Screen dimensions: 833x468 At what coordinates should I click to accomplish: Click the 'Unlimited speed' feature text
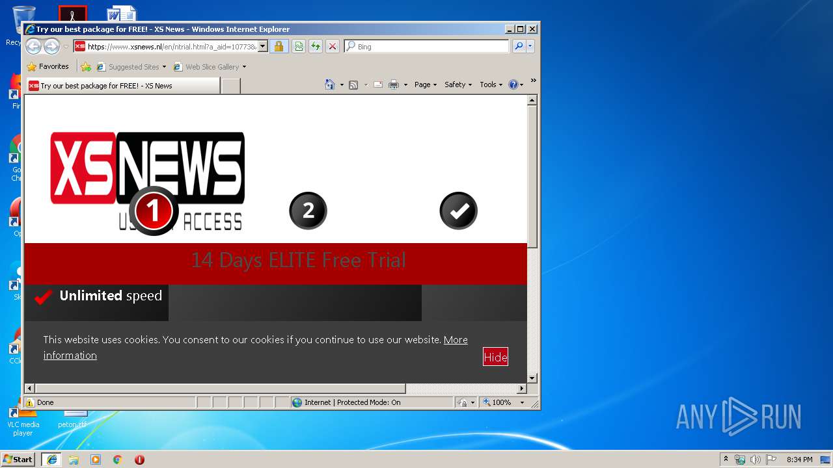click(111, 296)
